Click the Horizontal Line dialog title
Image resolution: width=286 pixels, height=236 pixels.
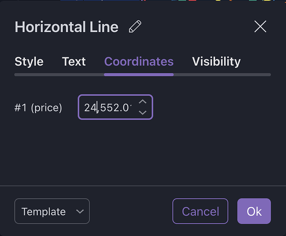coord(67,27)
